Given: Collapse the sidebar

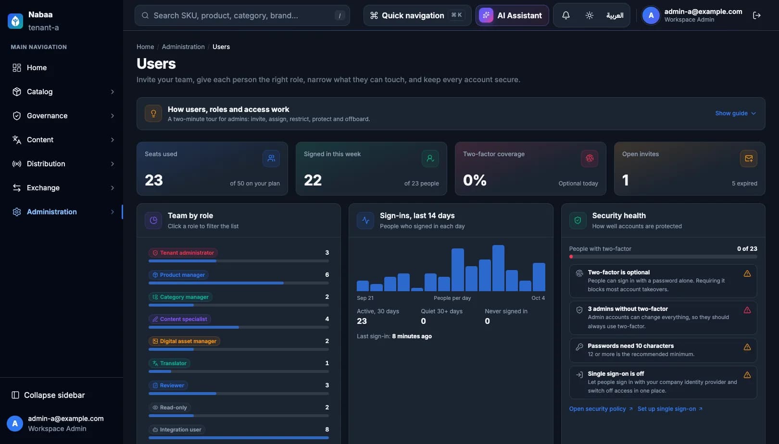Looking at the screenshot, I should [x=48, y=395].
